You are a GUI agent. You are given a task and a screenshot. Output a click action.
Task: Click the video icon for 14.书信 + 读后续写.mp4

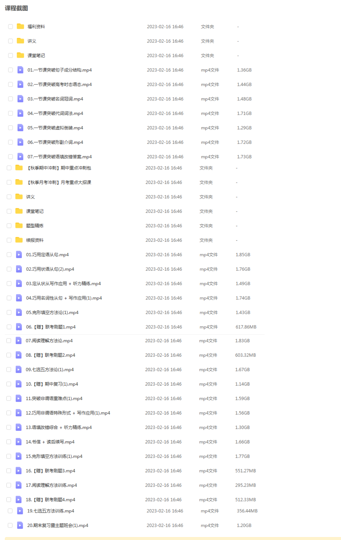pos(18,442)
